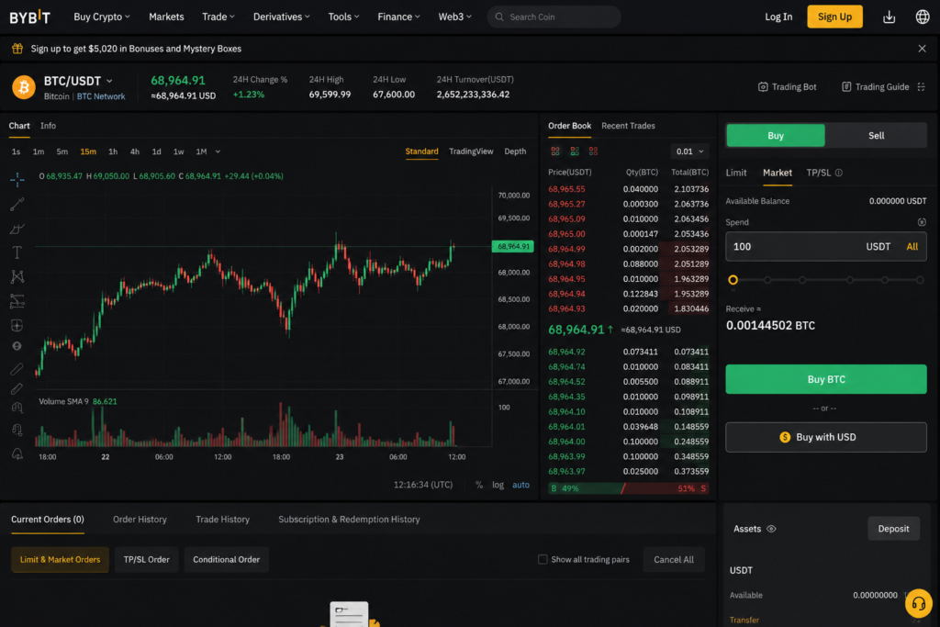Click the Sign Up button
This screenshot has width=940, height=627.
[x=834, y=17]
